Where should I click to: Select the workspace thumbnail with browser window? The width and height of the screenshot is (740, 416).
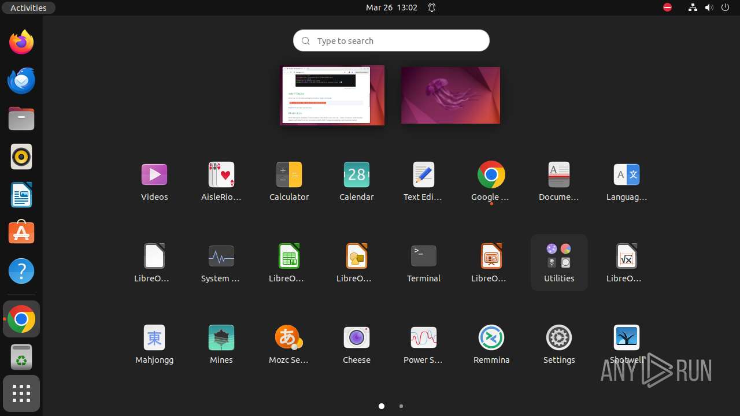pos(332,95)
